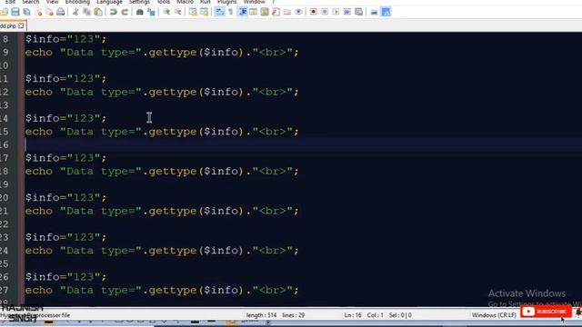Open the View menu
The image size is (582, 327).
pos(53,2)
